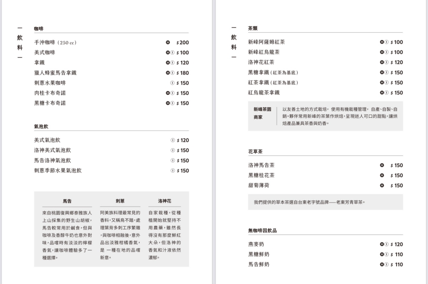Click the hot icon beside 洛神馬告茶
The width and height of the screenshot is (428, 284).
tap(382, 165)
